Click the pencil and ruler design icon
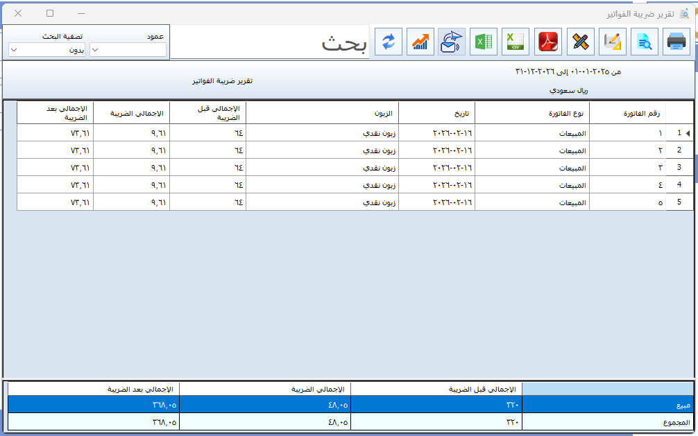 coord(581,42)
